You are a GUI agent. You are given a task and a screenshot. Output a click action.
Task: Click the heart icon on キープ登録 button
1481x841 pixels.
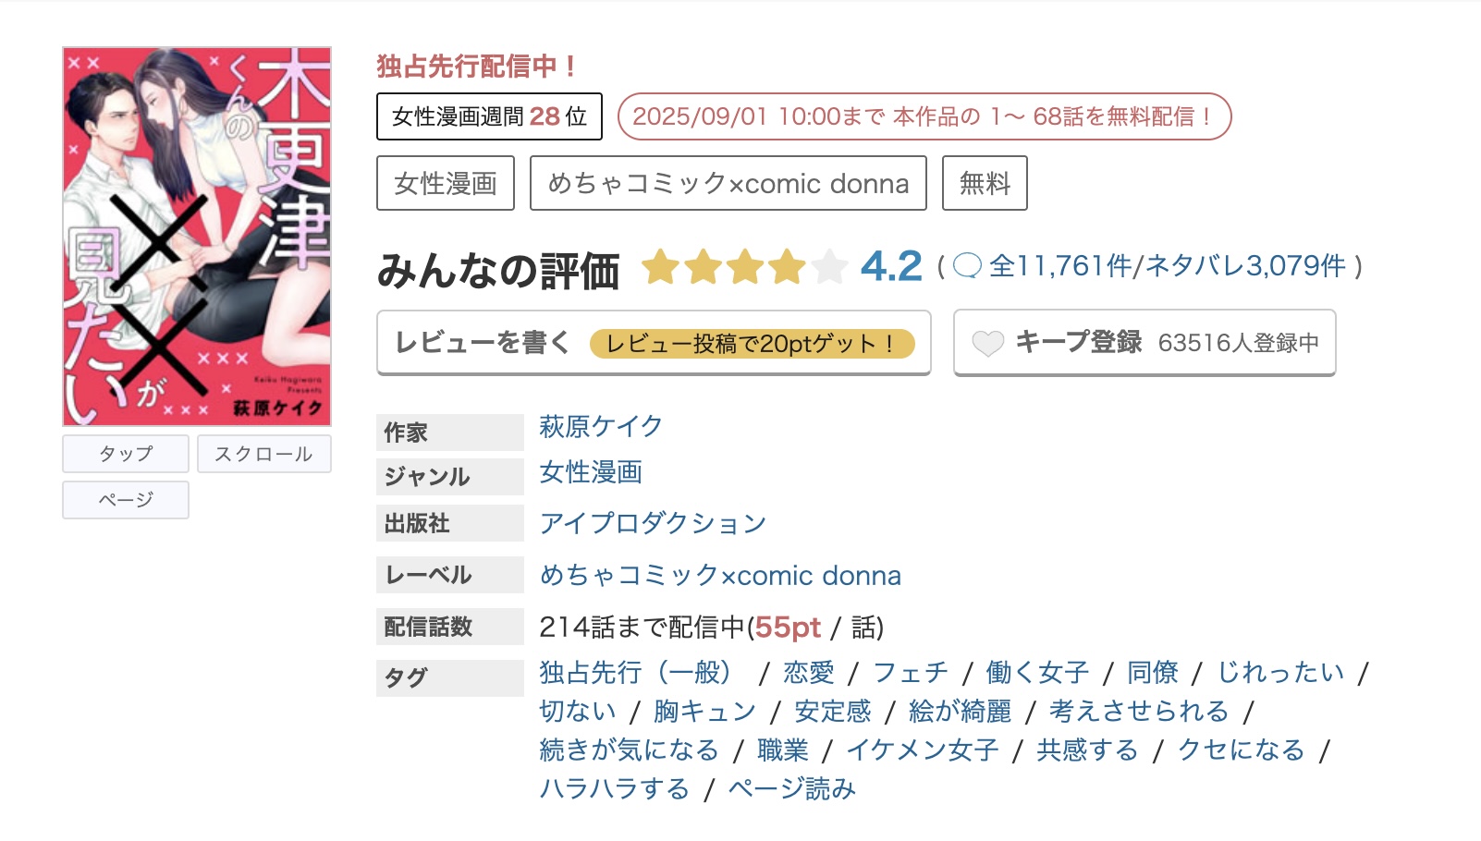[x=987, y=342]
